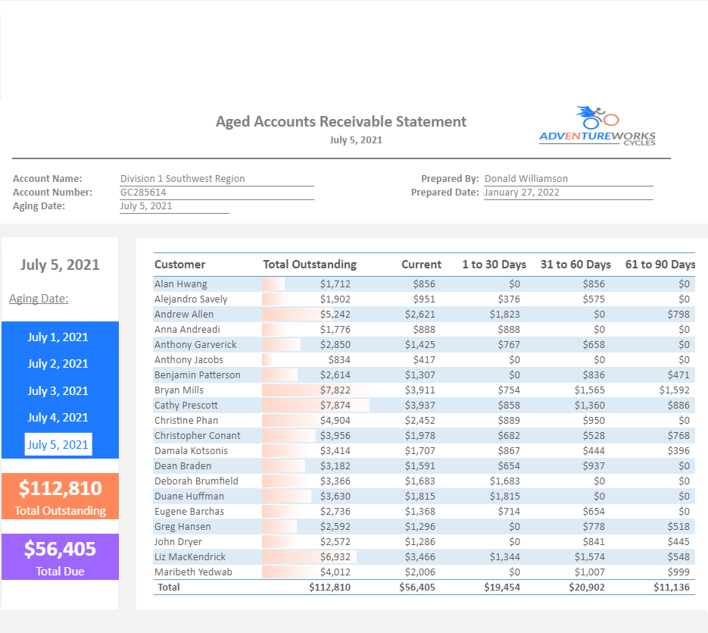
Task: Select customer Duane Huffman
Action: click(x=189, y=496)
